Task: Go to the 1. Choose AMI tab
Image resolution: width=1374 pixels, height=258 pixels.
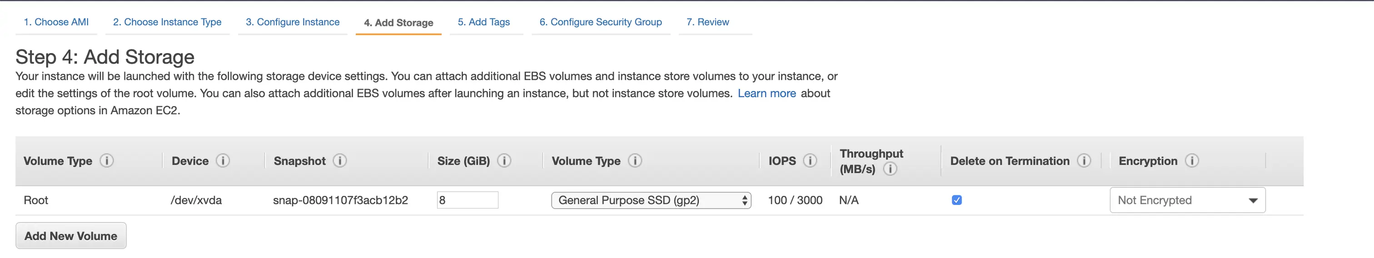Action: (56, 22)
